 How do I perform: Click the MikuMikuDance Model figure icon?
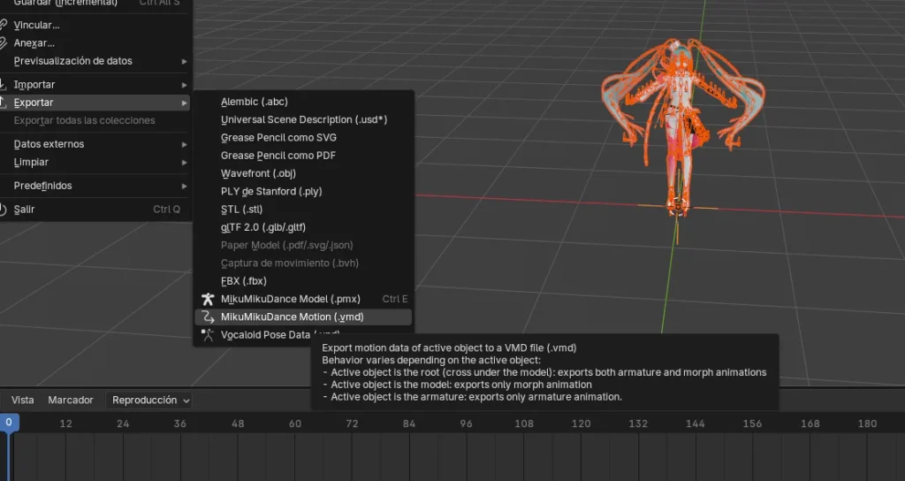[x=208, y=299]
